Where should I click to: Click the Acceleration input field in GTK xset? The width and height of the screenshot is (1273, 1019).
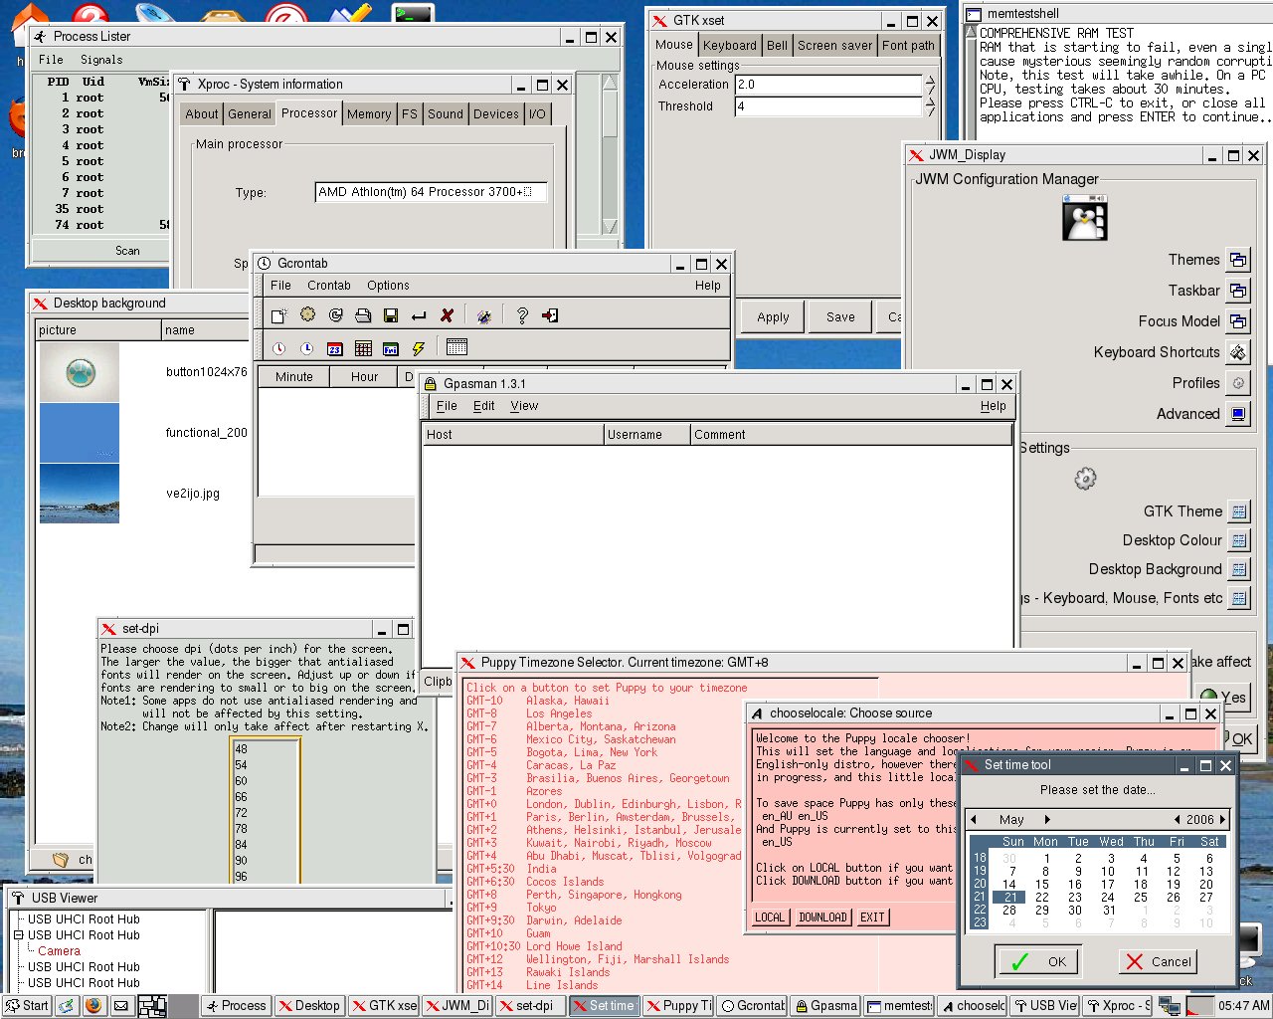829,85
